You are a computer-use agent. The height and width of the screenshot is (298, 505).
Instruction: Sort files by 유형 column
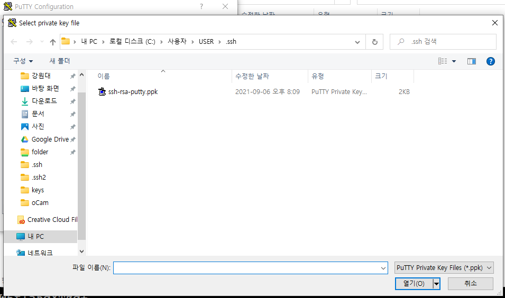click(x=318, y=76)
